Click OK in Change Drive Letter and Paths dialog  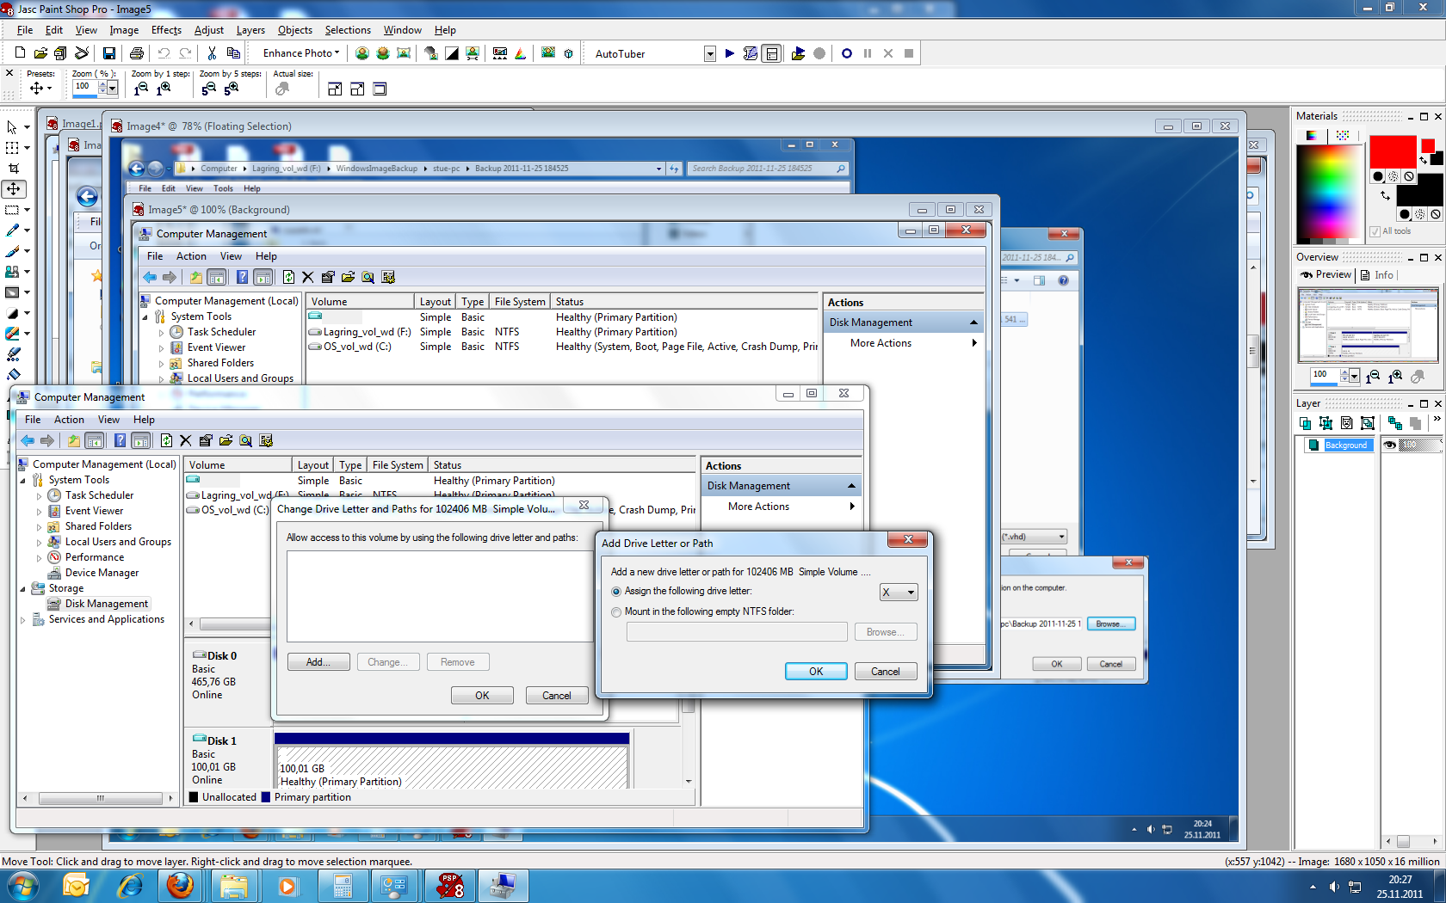[x=482, y=696]
